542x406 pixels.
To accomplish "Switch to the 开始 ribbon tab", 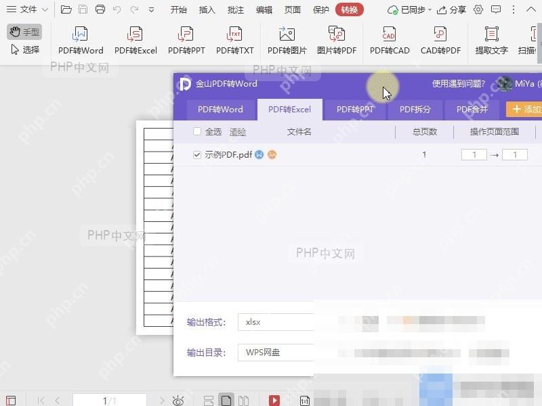I will click(x=178, y=9).
